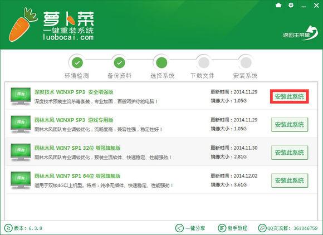Select the 下载文件 step circle
The image size is (323, 235).
204,62
